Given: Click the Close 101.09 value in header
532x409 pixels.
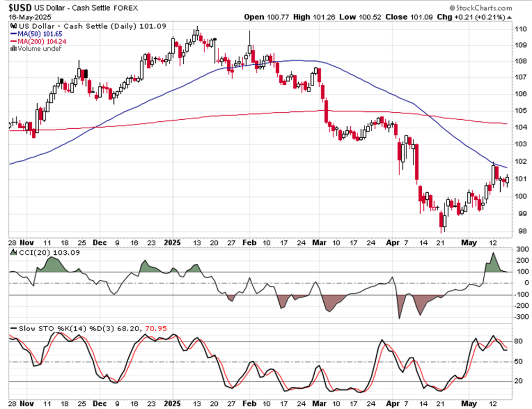Looking at the screenshot, I should pos(409,17).
